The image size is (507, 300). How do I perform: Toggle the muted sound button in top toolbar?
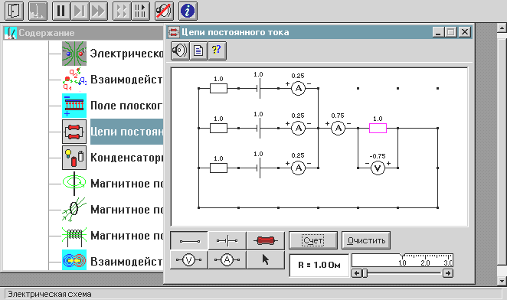pos(164,11)
